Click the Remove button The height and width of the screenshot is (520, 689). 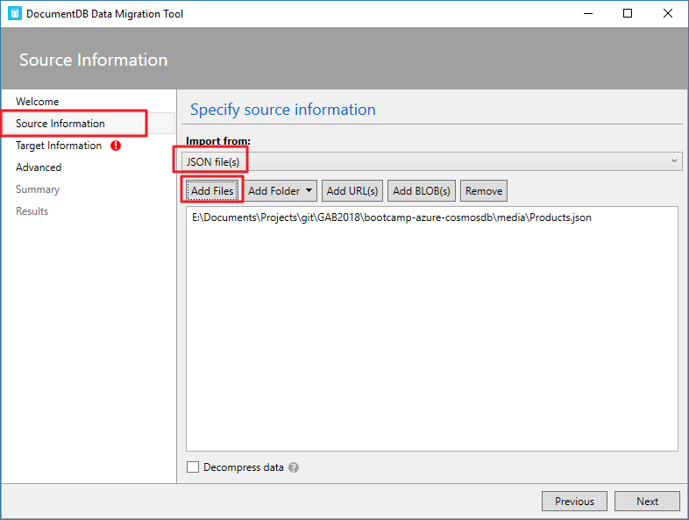point(484,191)
